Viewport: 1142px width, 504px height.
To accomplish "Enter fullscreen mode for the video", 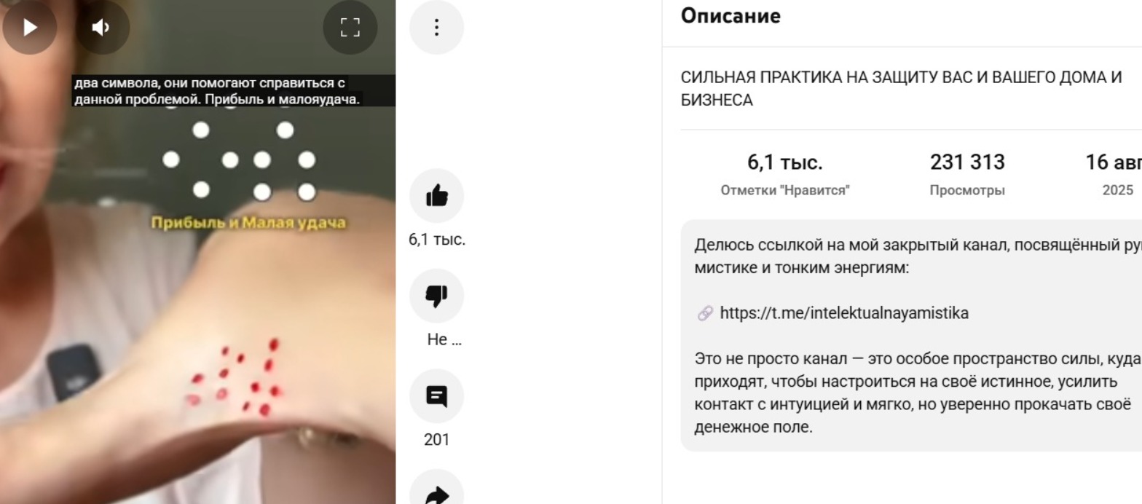I will point(350,27).
